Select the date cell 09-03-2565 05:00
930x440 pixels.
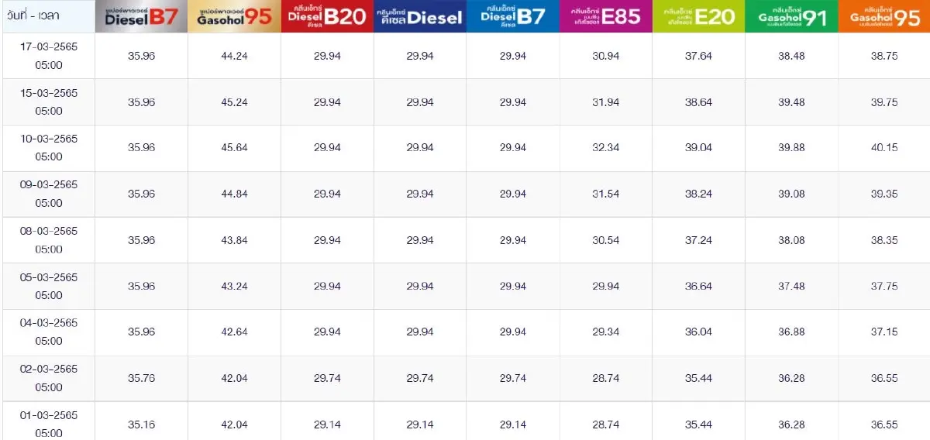coord(49,194)
